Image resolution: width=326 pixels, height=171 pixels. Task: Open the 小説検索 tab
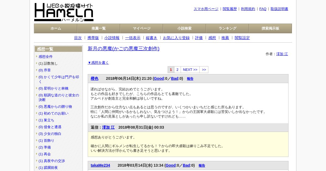184,28
